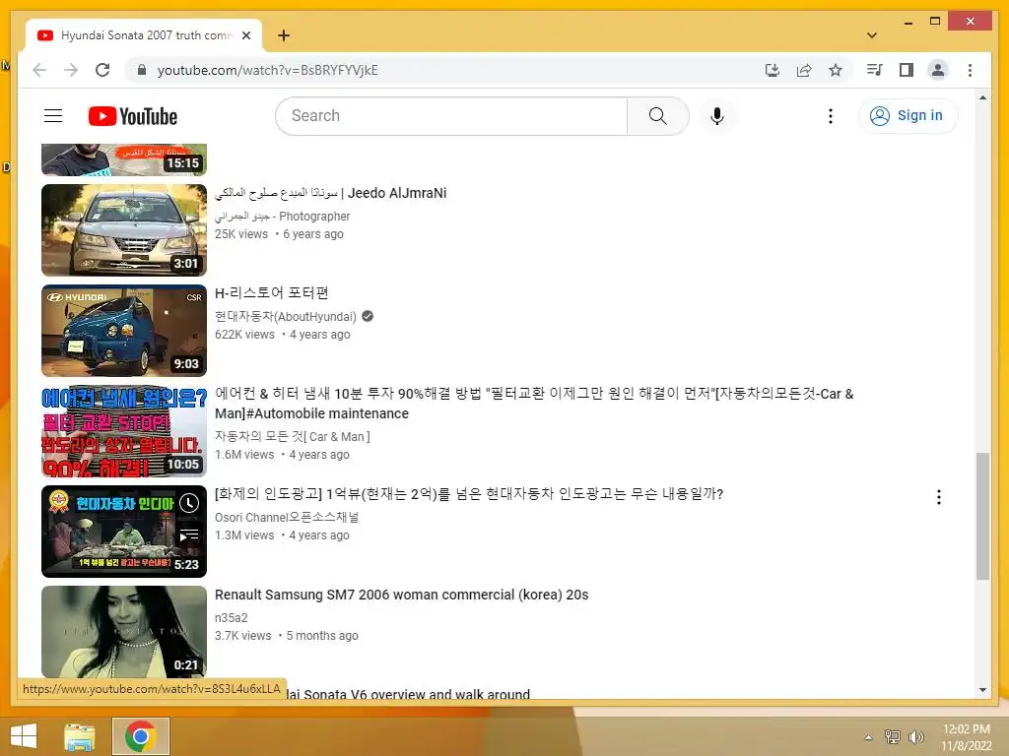Open Sonata V6 overview video title

point(408,694)
